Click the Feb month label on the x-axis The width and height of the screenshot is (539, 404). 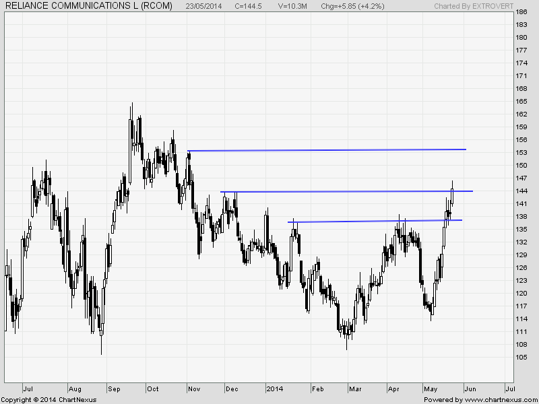(x=319, y=389)
